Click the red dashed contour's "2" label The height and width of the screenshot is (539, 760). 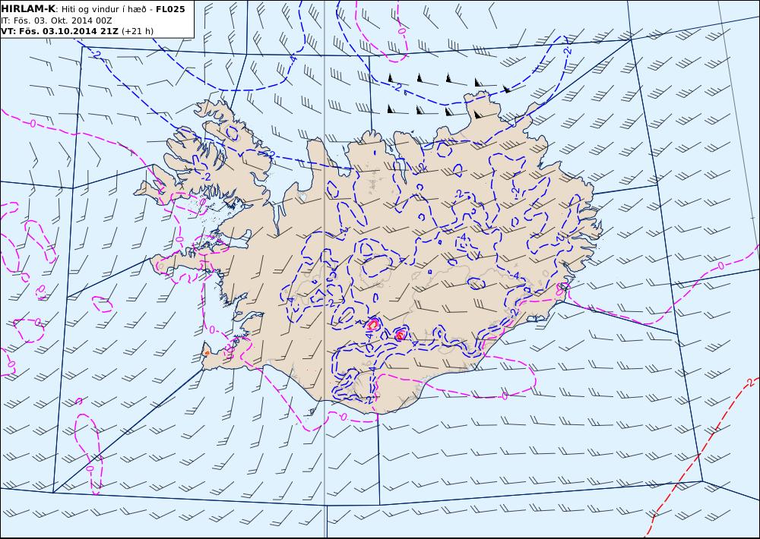(751, 381)
